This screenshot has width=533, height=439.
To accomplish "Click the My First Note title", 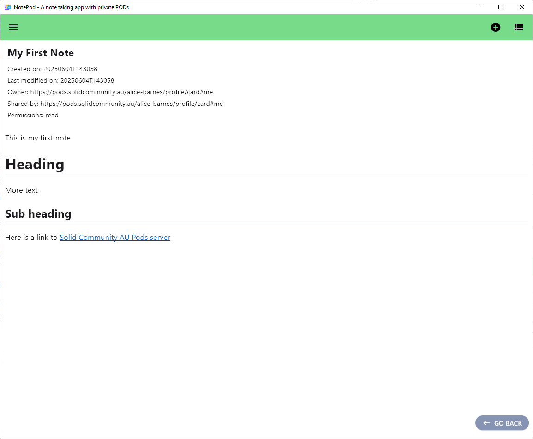I will point(41,53).
